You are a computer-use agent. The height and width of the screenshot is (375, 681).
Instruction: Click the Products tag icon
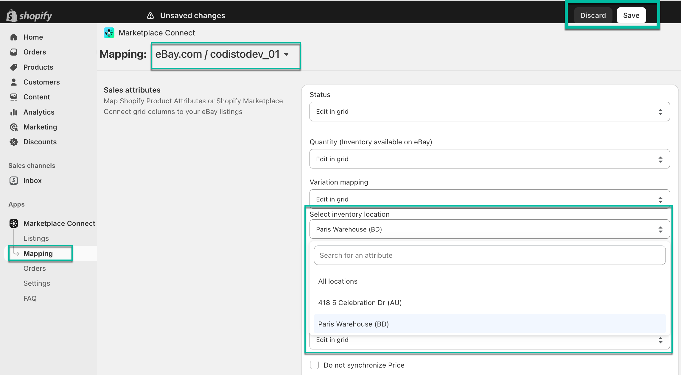[14, 67]
